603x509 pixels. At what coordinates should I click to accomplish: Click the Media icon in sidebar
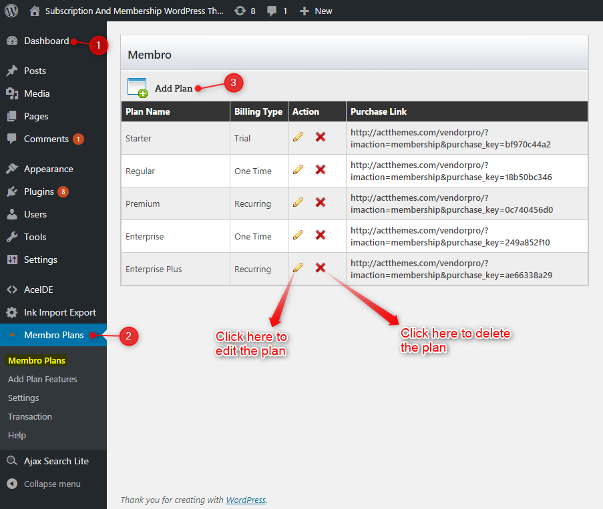click(x=12, y=93)
